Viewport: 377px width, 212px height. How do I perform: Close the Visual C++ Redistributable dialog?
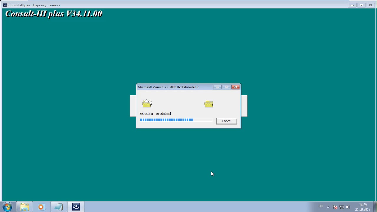click(236, 87)
